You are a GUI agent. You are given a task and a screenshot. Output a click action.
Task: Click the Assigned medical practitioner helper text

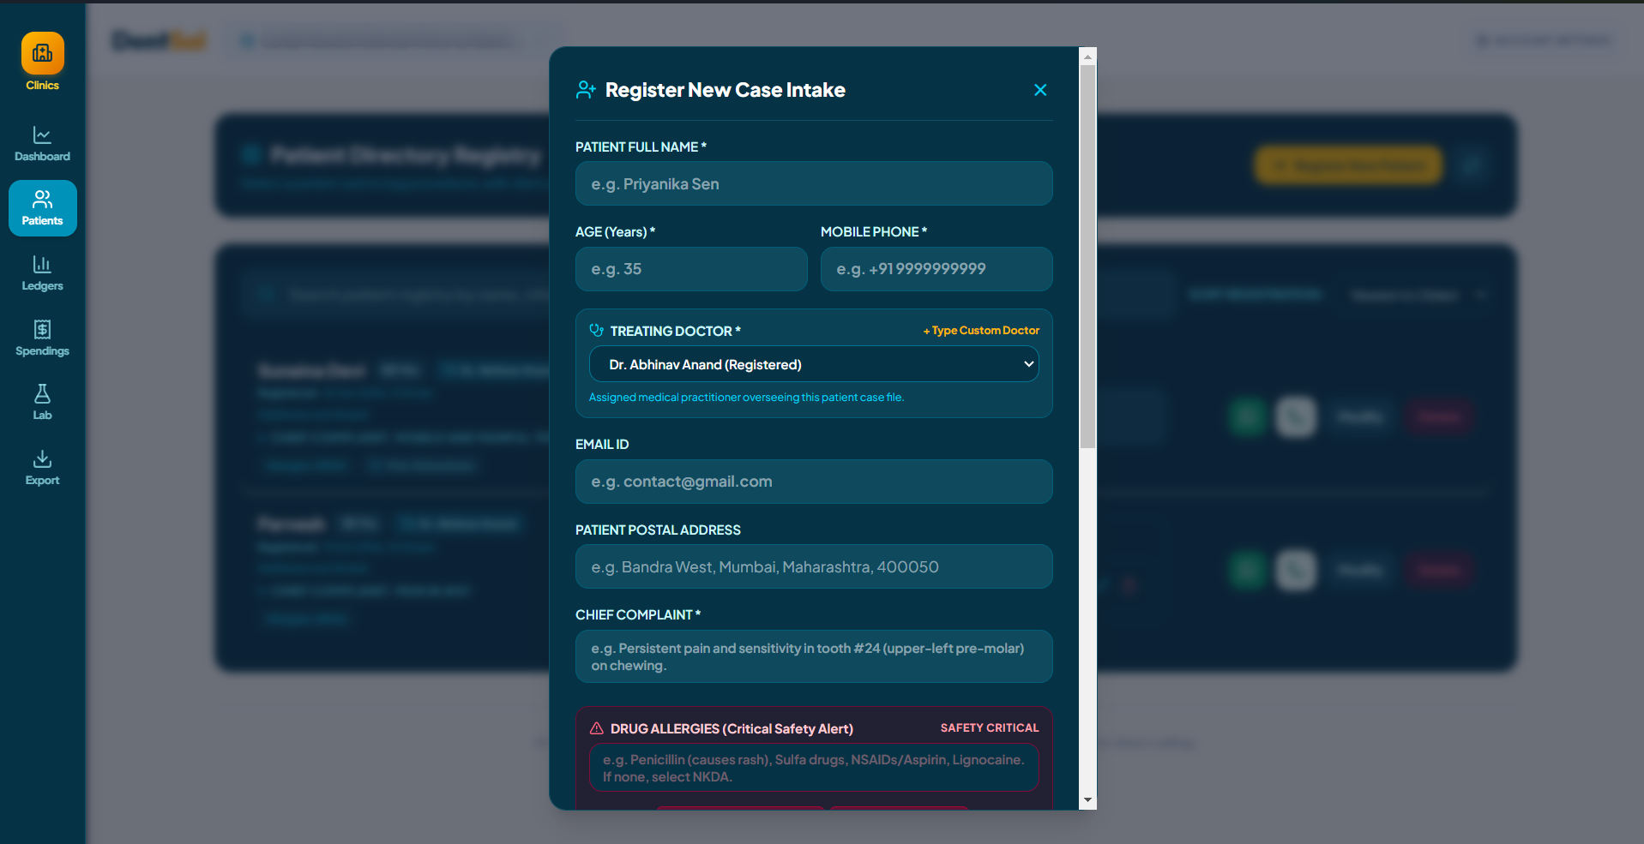[x=746, y=398]
